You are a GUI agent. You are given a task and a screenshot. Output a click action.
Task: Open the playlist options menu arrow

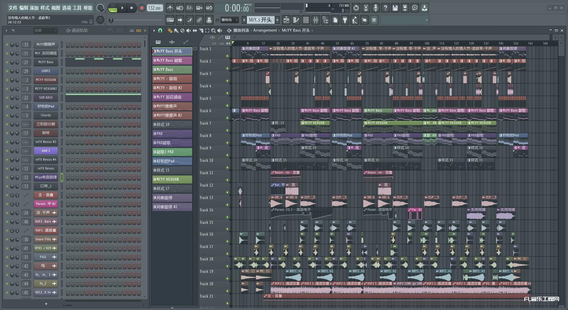pos(154,30)
